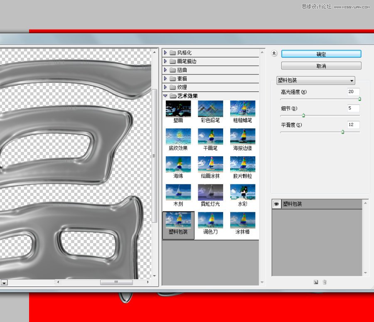Screen dimensions: 374x322
Task: Select the 彩色铅笔 (Colored Pencil) filter
Action: click(x=210, y=108)
